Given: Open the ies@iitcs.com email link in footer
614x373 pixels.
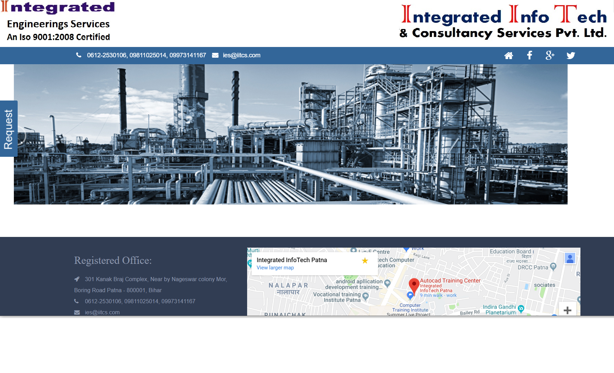Looking at the screenshot, I should 102,312.
